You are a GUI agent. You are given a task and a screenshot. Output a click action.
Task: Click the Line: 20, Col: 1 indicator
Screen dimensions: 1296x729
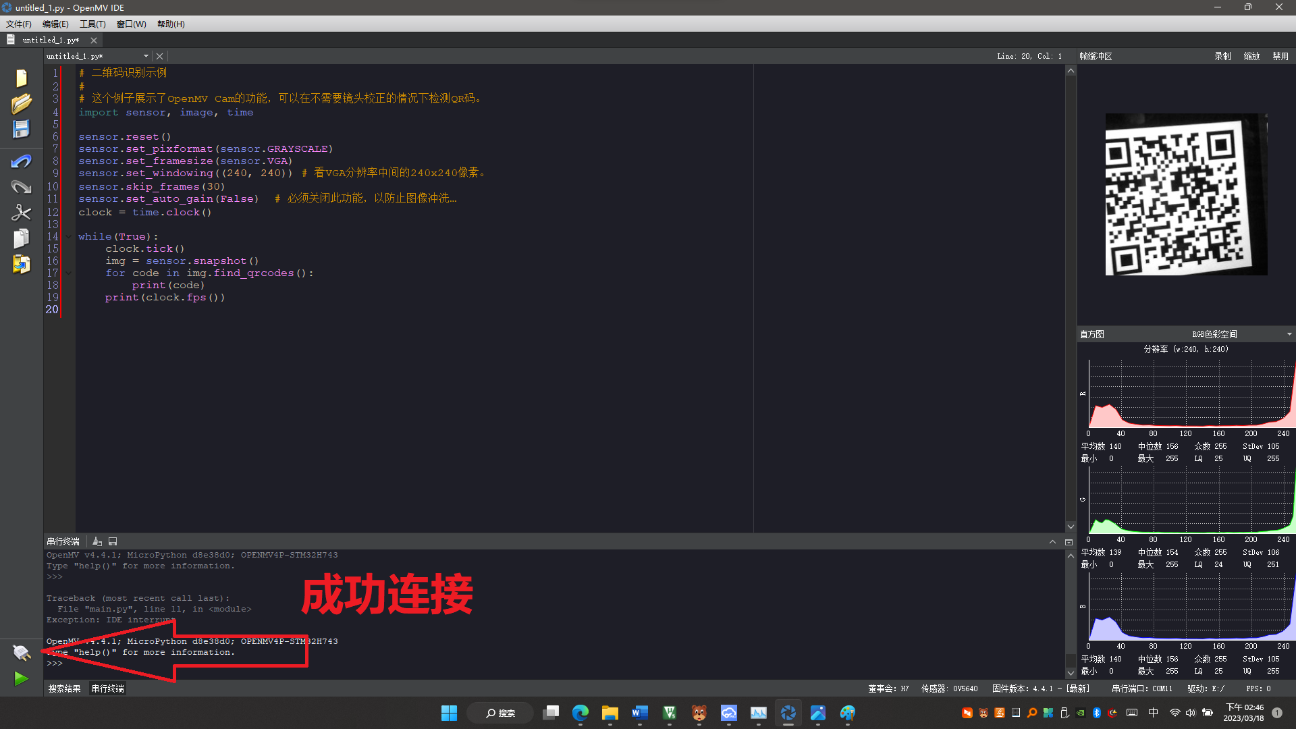pos(1029,56)
